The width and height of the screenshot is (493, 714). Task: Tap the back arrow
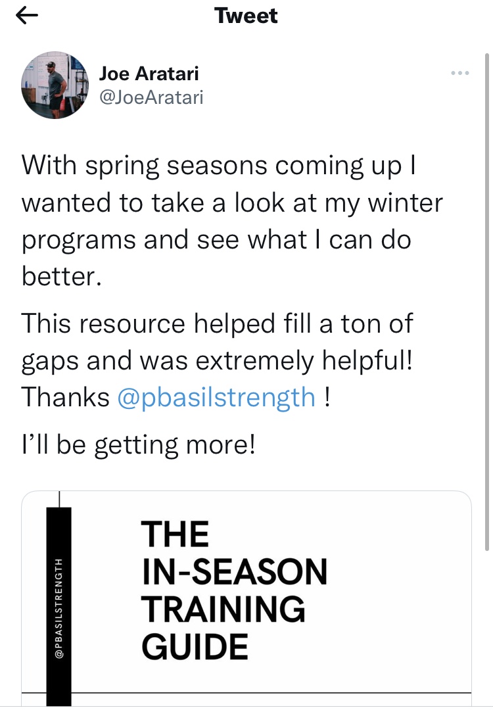tap(27, 16)
